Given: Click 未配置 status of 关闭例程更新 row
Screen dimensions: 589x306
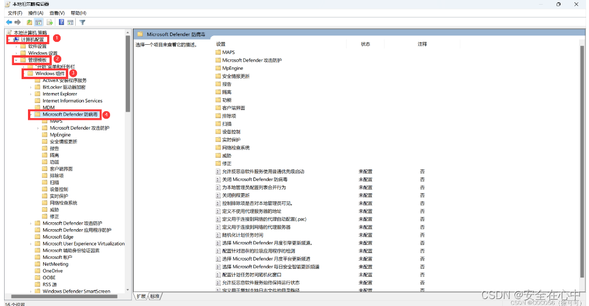Looking at the screenshot, I should tap(365, 195).
